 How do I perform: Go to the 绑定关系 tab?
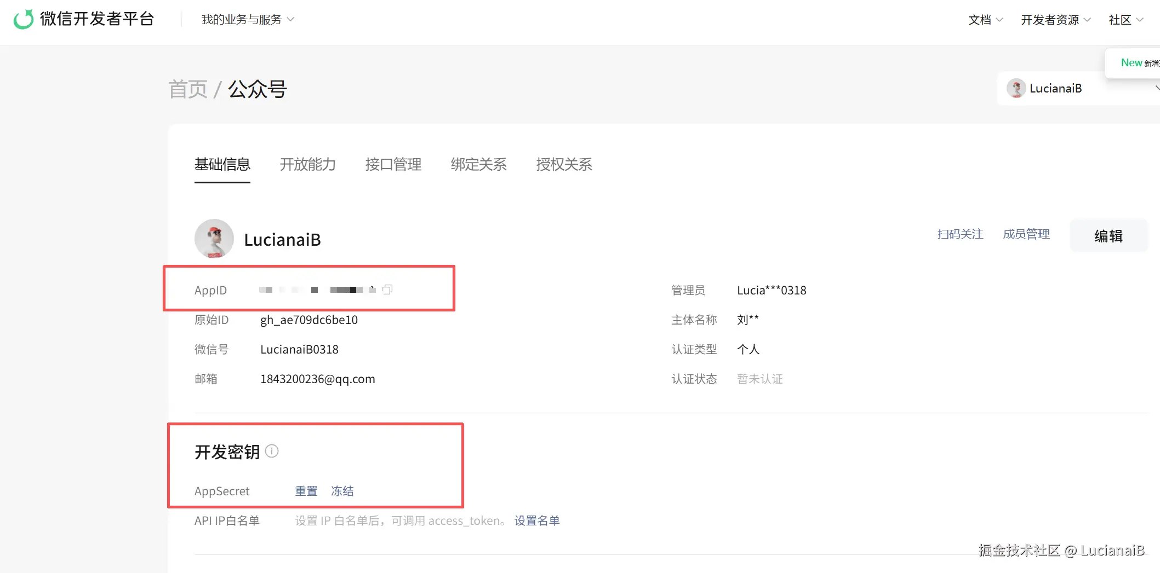478,164
